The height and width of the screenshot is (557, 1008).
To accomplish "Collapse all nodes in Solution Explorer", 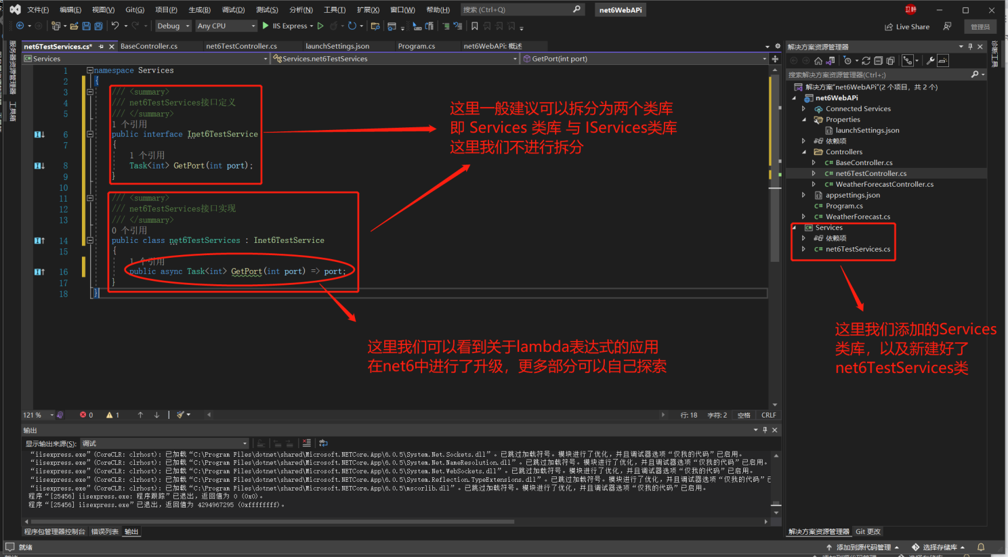I will pyautogui.click(x=878, y=61).
